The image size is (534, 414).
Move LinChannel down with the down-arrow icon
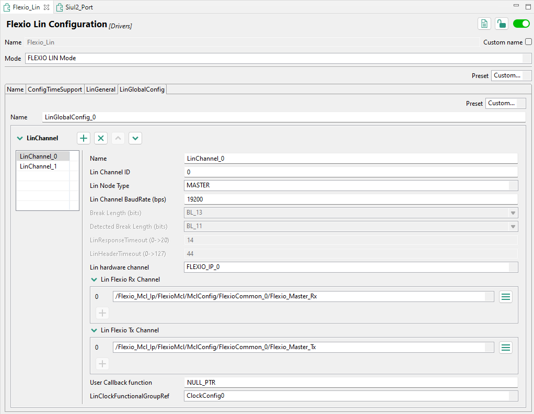135,138
